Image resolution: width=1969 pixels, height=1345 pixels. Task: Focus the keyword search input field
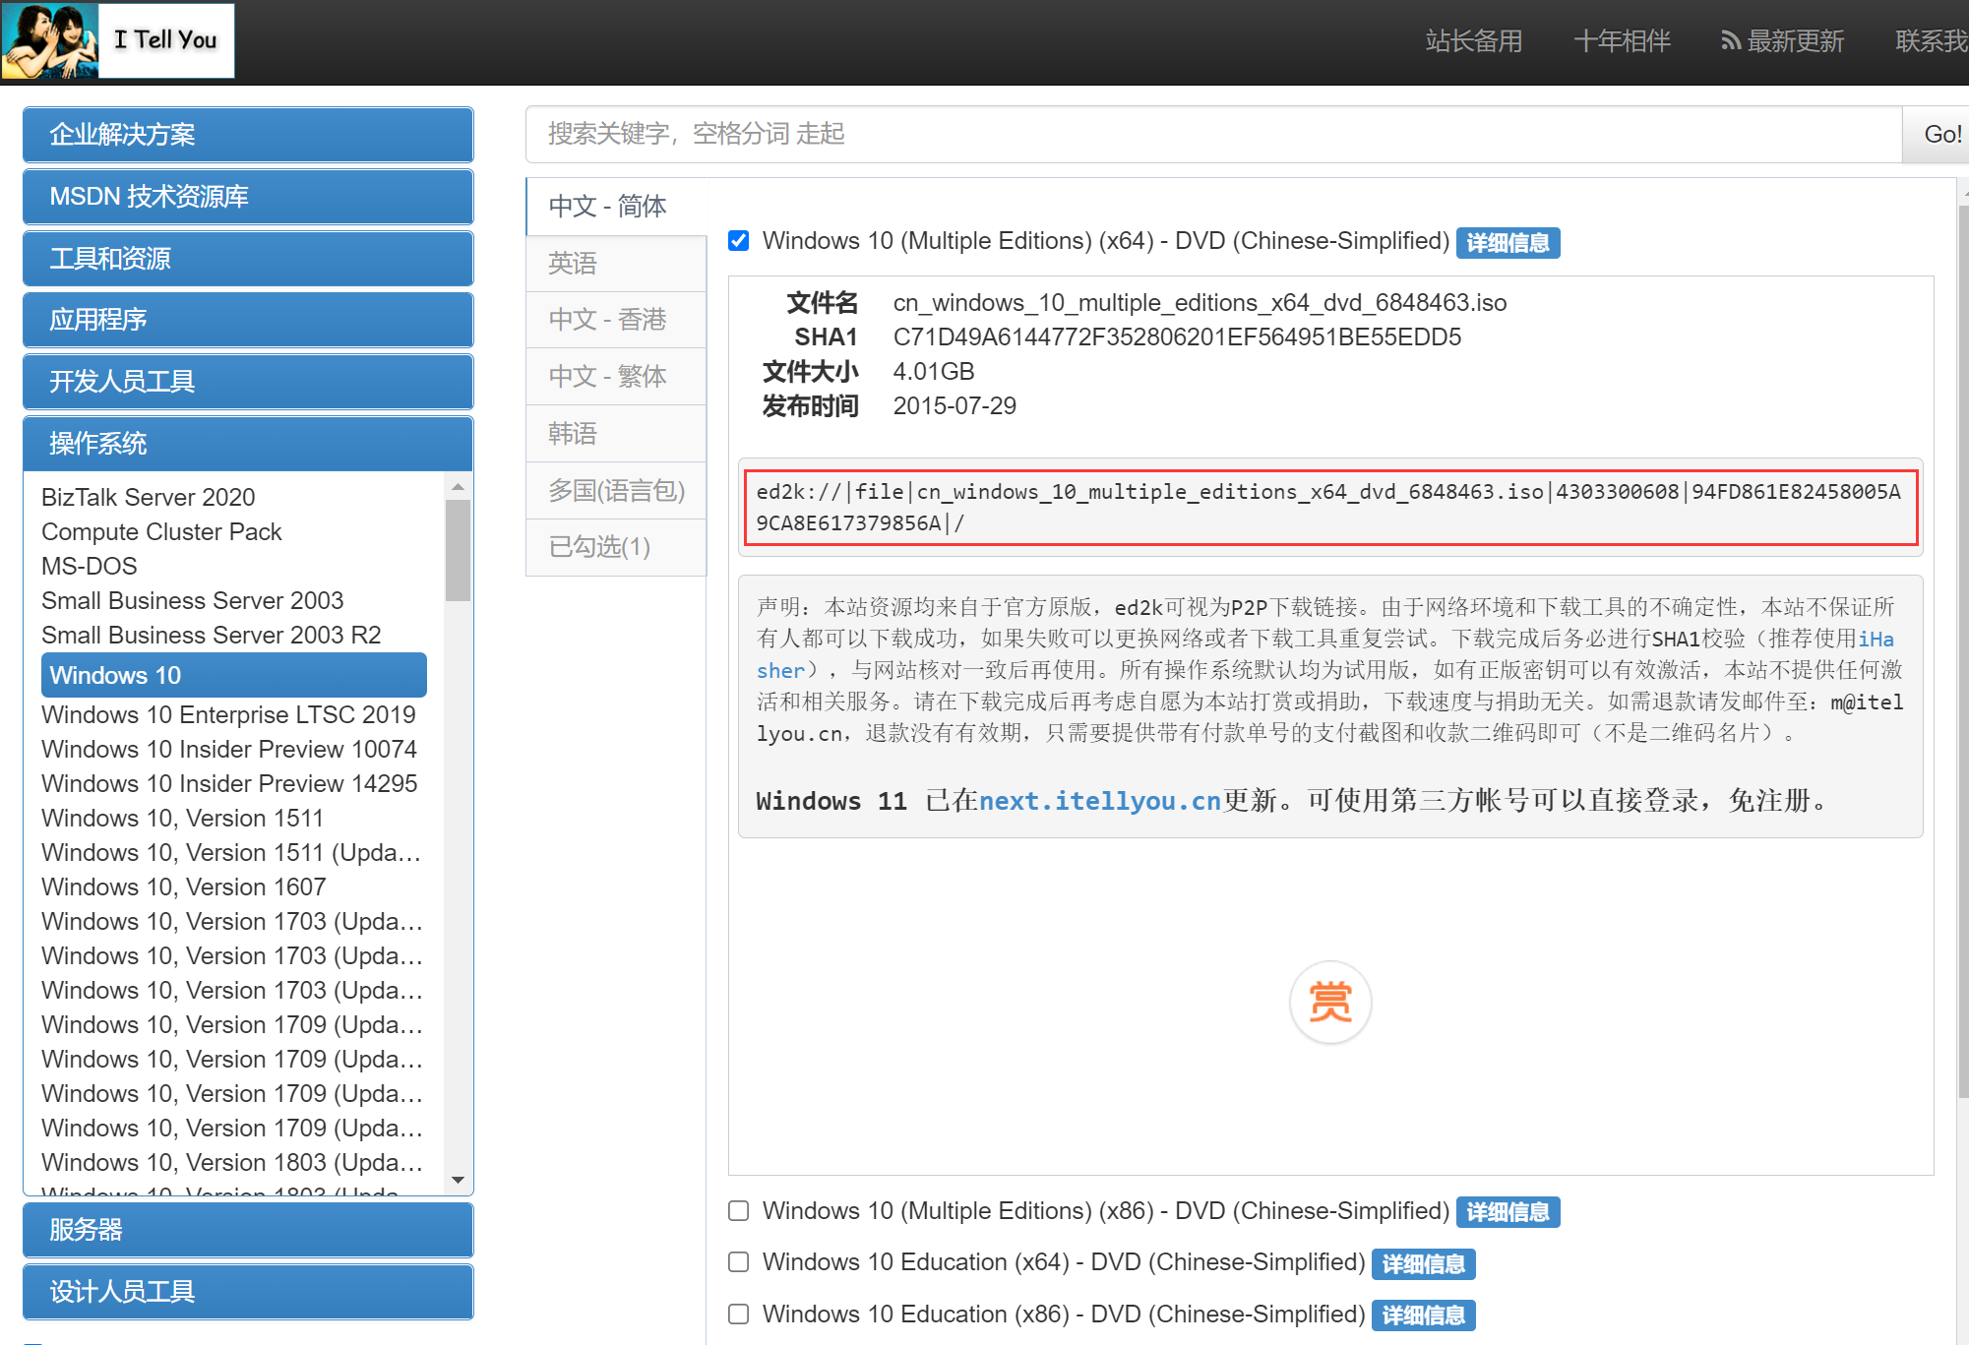click(x=1212, y=134)
